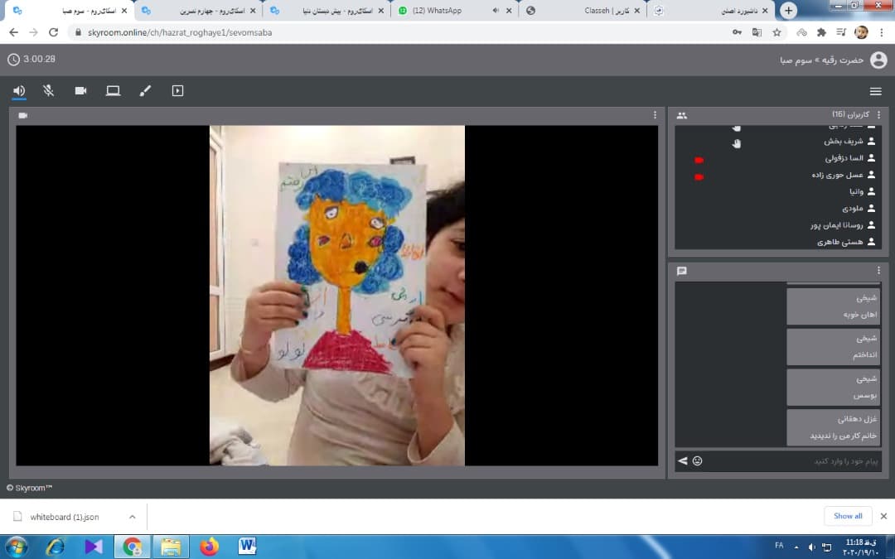Open the user profile avatar icon
Screen dimensions: 895x559
pos(878,60)
